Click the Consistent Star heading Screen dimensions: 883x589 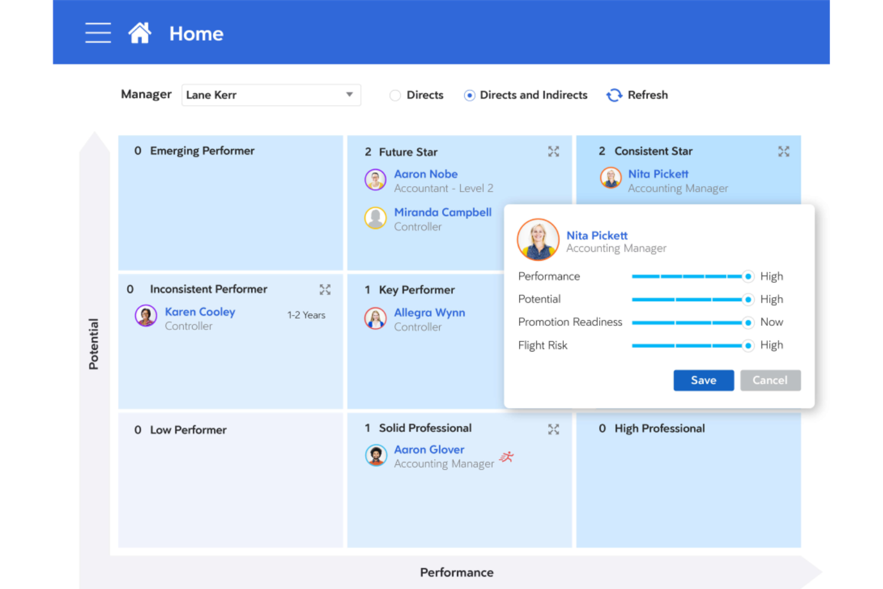pos(653,152)
